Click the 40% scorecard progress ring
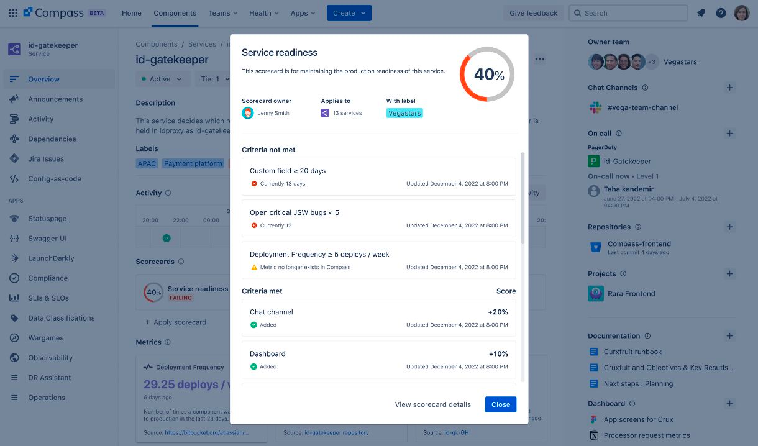Image resolution: width=758 pixels, height=446 pixels. point(487,74)
